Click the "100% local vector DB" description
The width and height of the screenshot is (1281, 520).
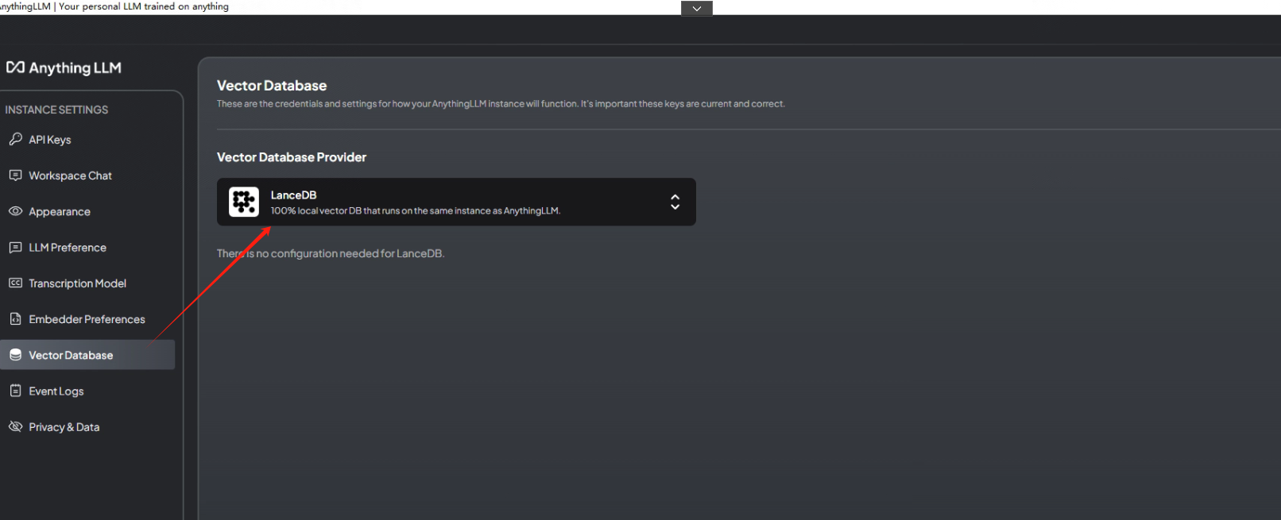[416, 210]
